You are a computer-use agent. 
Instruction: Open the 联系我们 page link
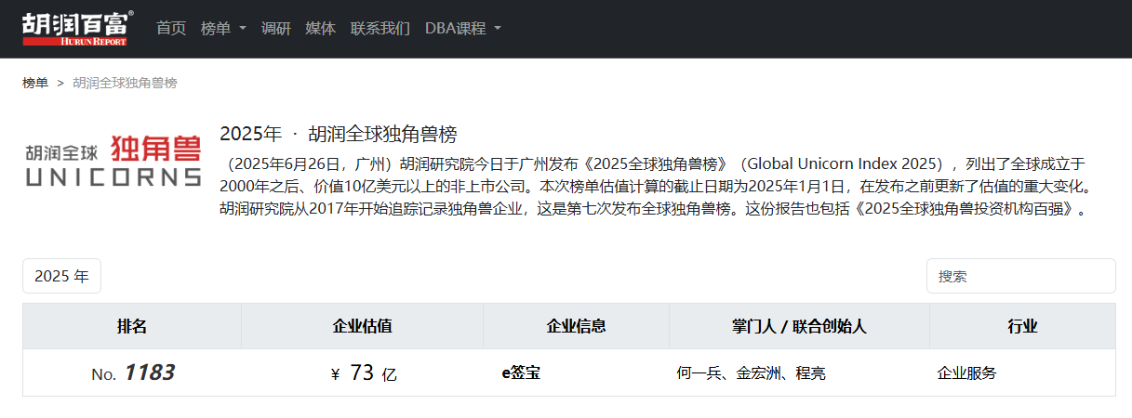click(x=380, y=28)
